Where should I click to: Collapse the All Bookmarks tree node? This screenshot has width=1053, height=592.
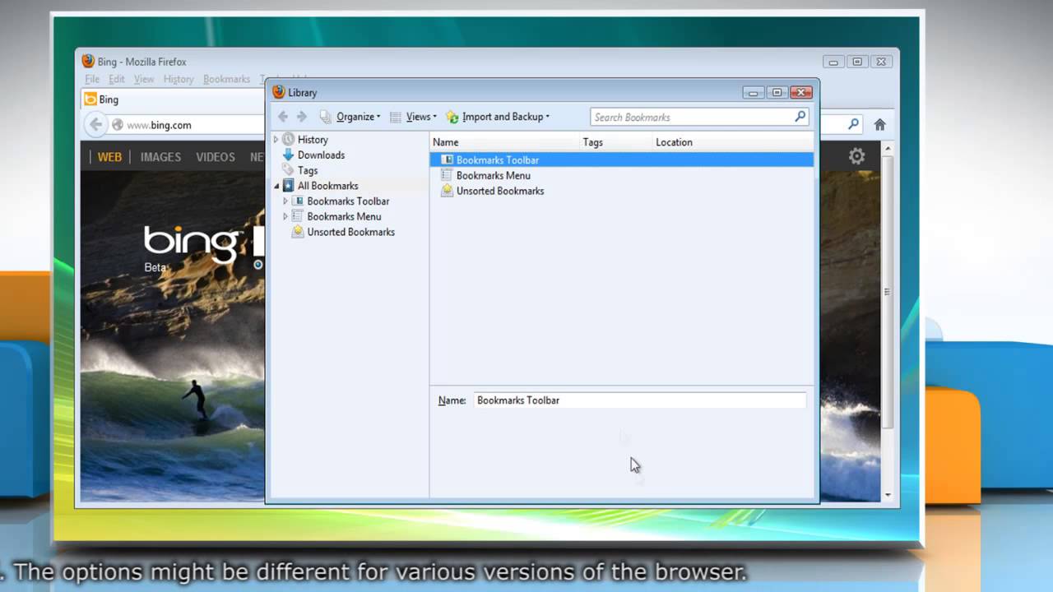click(276, 186)
